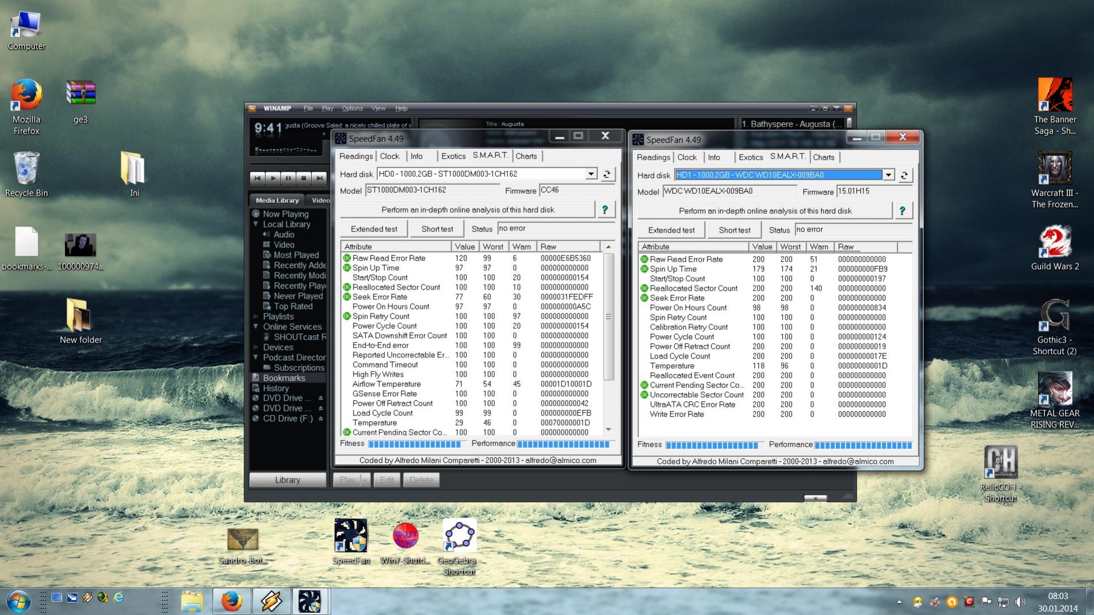Show hidden system tray icons
This screenshot has width=1094, height=615.
coord(899,602)
